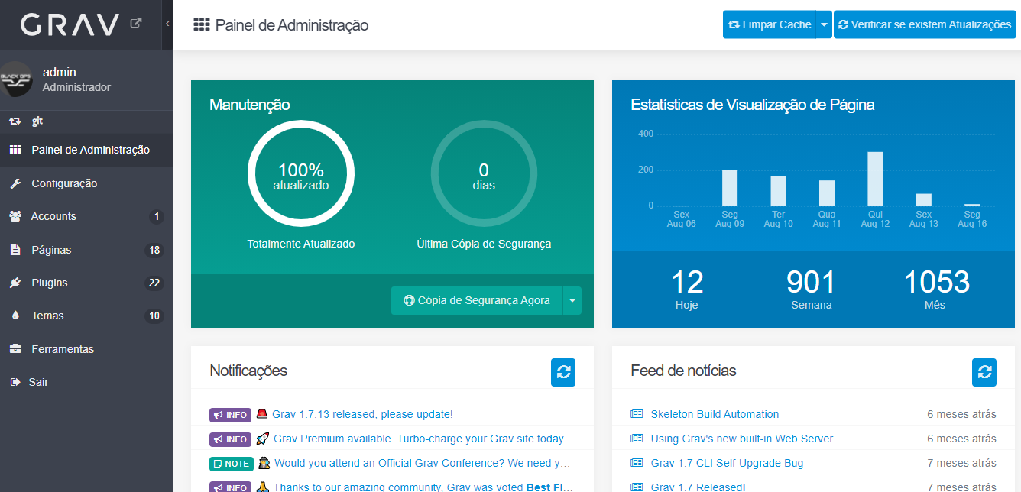The width and height of the screenshot is (1021, 492).
Task: Click Verificar se existem Atualizações
Action: click(x=925, y=24)
